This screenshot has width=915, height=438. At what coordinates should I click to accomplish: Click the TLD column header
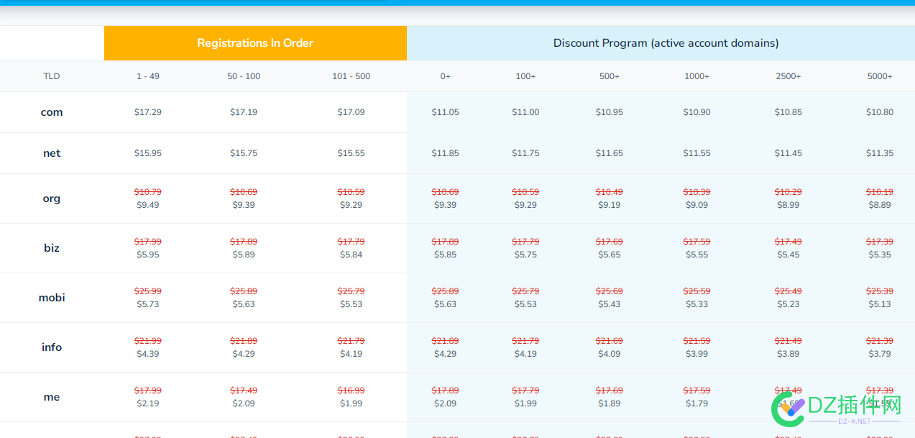[x=52, y=76]
